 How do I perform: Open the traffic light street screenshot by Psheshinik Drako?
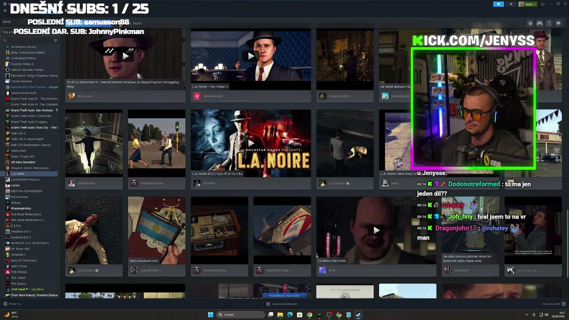click(156, 143)
